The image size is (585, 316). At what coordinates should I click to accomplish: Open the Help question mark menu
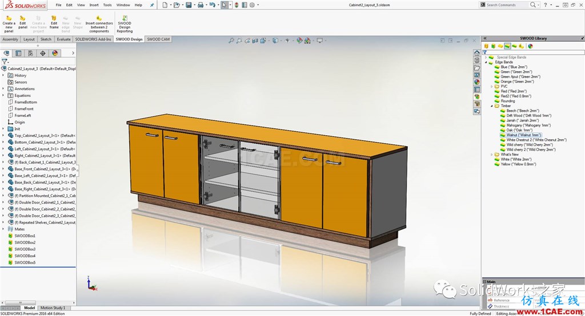546,5
